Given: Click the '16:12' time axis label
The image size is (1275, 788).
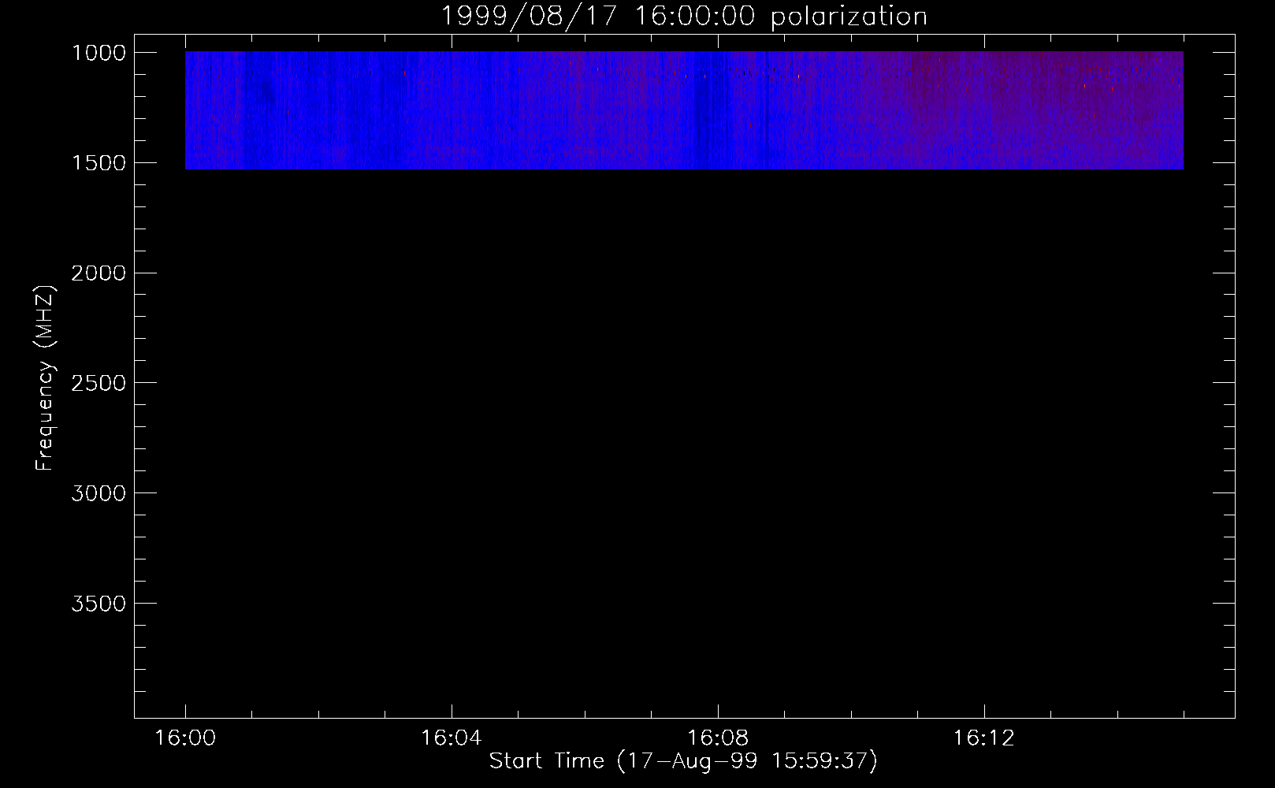Looking at the screenshot, I should coord(983,738).
